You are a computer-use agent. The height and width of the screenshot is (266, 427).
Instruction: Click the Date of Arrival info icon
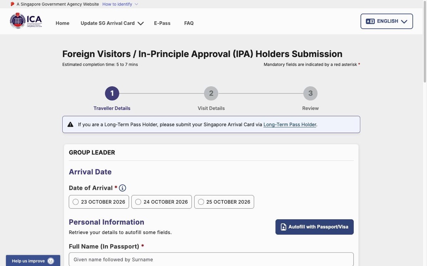[x=122, y=188]
